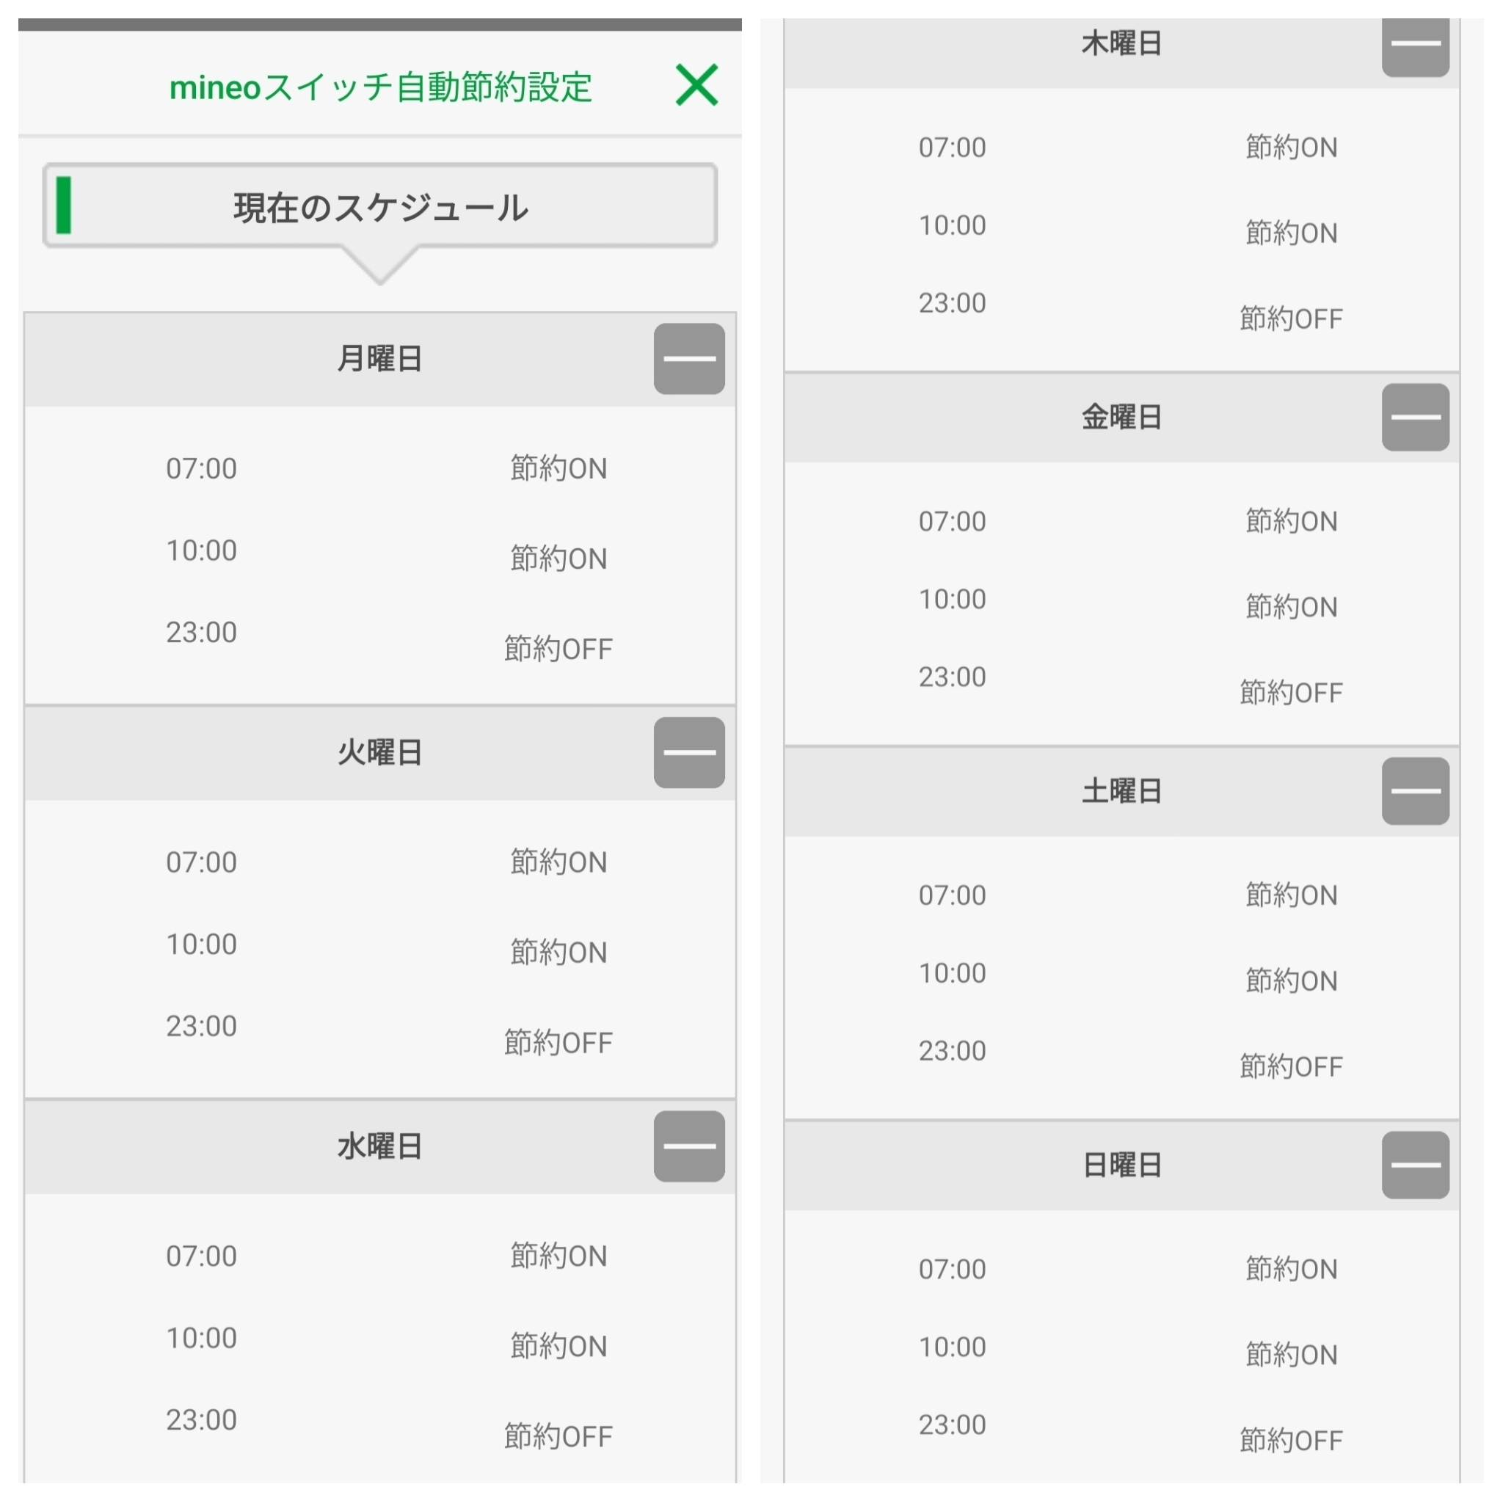Click the mineoスイッチ自動節約設定 title text
Viewport: 1503px width, 1503px height.
[x=380, y=87]
